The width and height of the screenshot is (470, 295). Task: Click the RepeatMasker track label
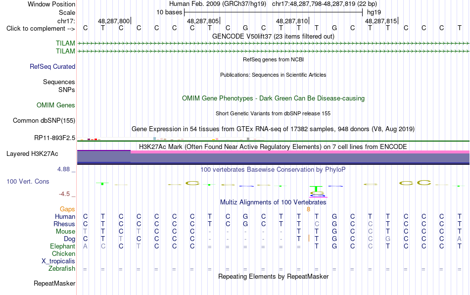pyautogui.click(x=54, y=283)
